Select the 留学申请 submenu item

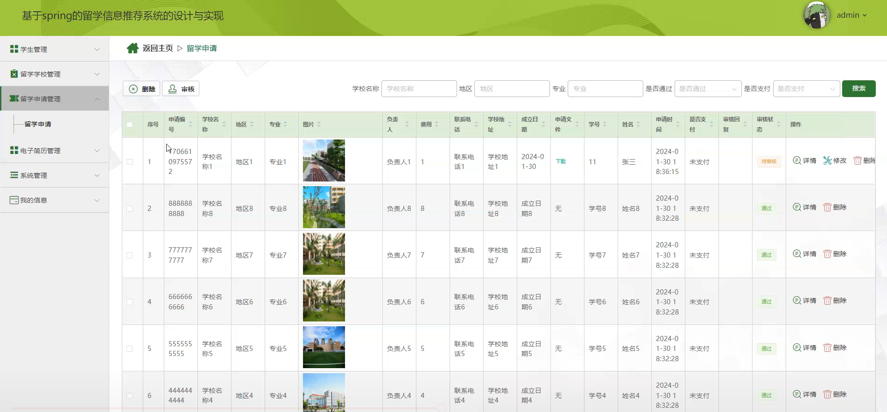click(38, 124)
